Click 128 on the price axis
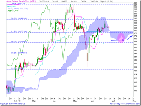 135,71
